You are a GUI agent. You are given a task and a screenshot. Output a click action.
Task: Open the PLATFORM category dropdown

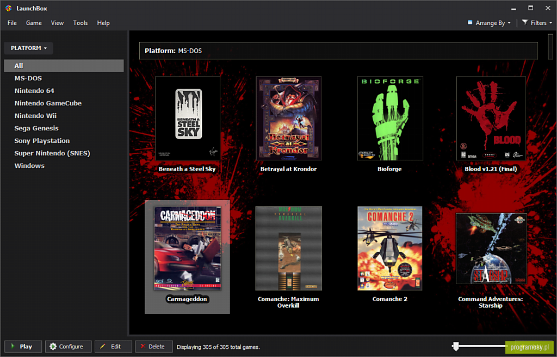click(28, 48)
